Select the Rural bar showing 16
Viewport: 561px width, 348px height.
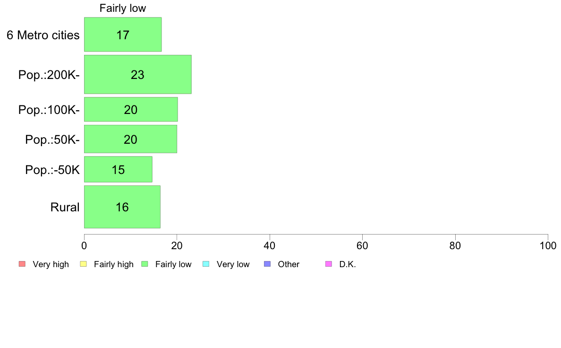click(x=122, y=207)
